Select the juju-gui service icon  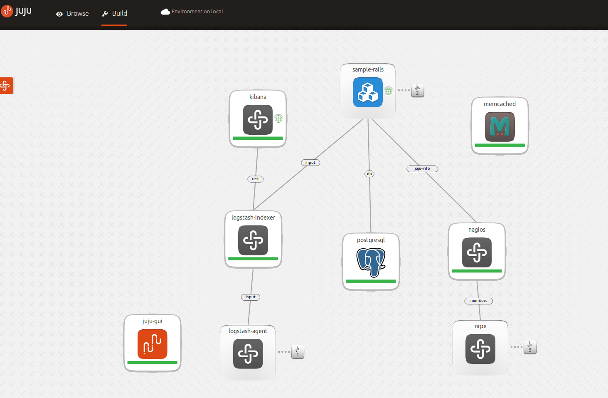pyautogui.click(x=153, y=344)
